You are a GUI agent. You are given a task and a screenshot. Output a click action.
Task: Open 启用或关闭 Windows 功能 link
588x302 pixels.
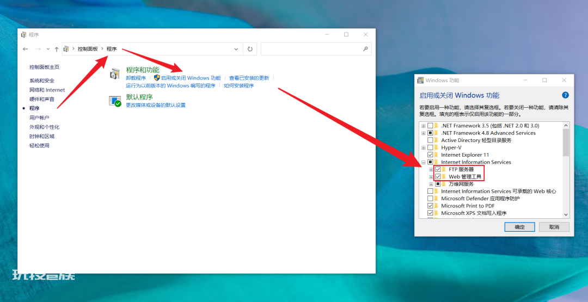pos(191,78)
